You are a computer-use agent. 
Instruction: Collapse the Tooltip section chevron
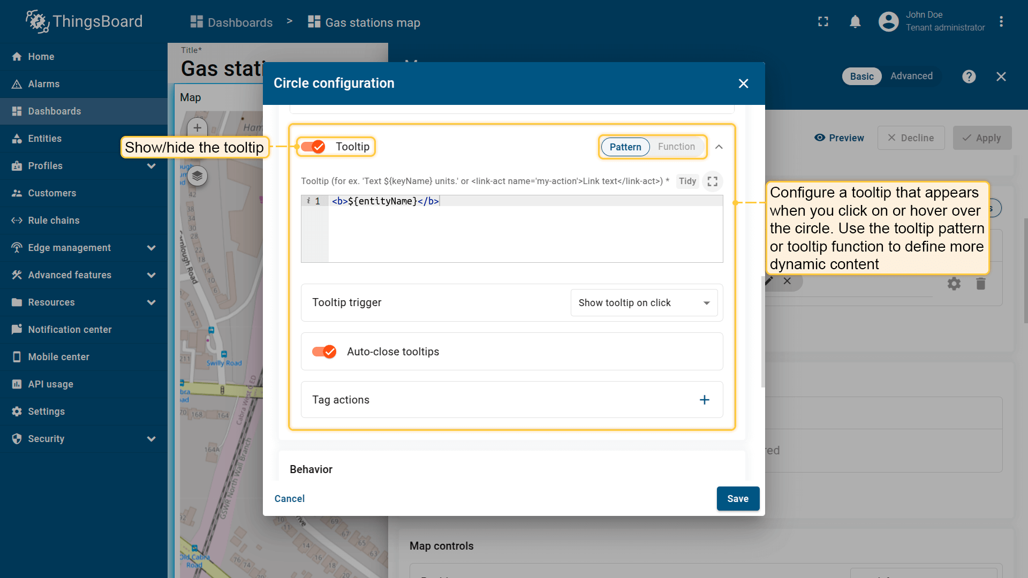[x=719, y=147]
